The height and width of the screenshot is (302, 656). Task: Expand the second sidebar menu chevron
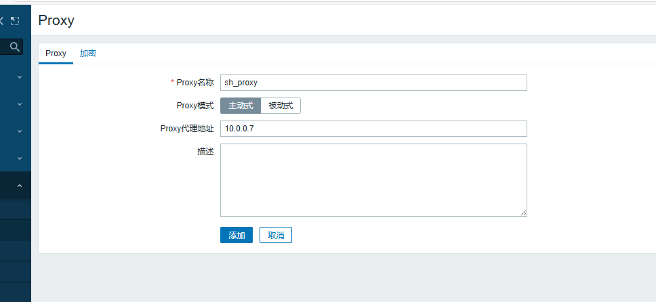pyautogui.click(x=20, y=104)
